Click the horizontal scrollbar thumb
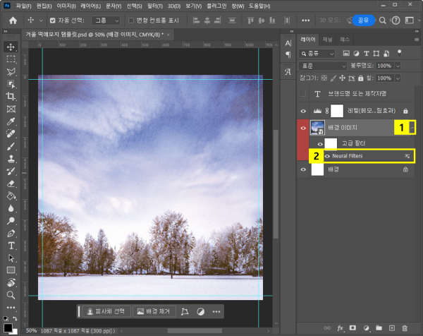This screenshot has width=423, height=336. click(x=195, y=331)
